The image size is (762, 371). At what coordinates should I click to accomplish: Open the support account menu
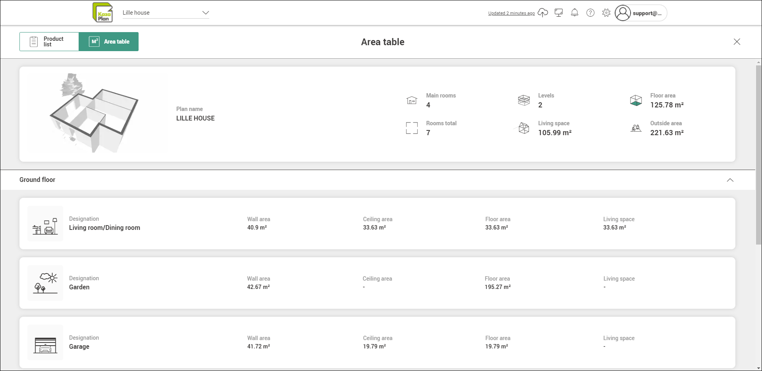click(x=640, y=13)
